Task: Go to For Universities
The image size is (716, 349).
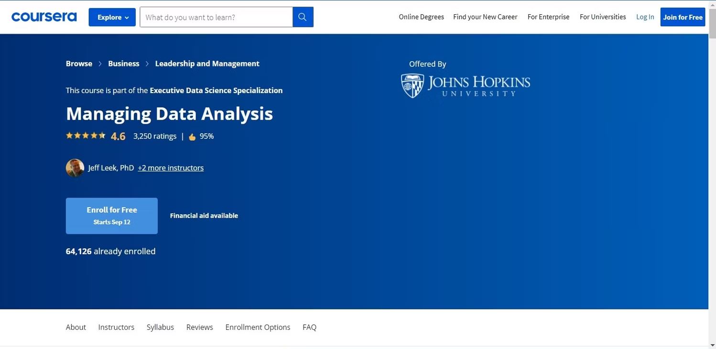Action: (x=603, y=17)
